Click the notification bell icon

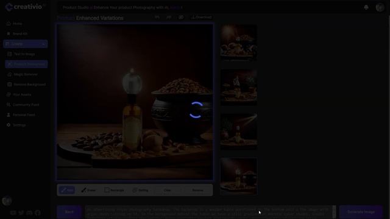click(366, 7)
